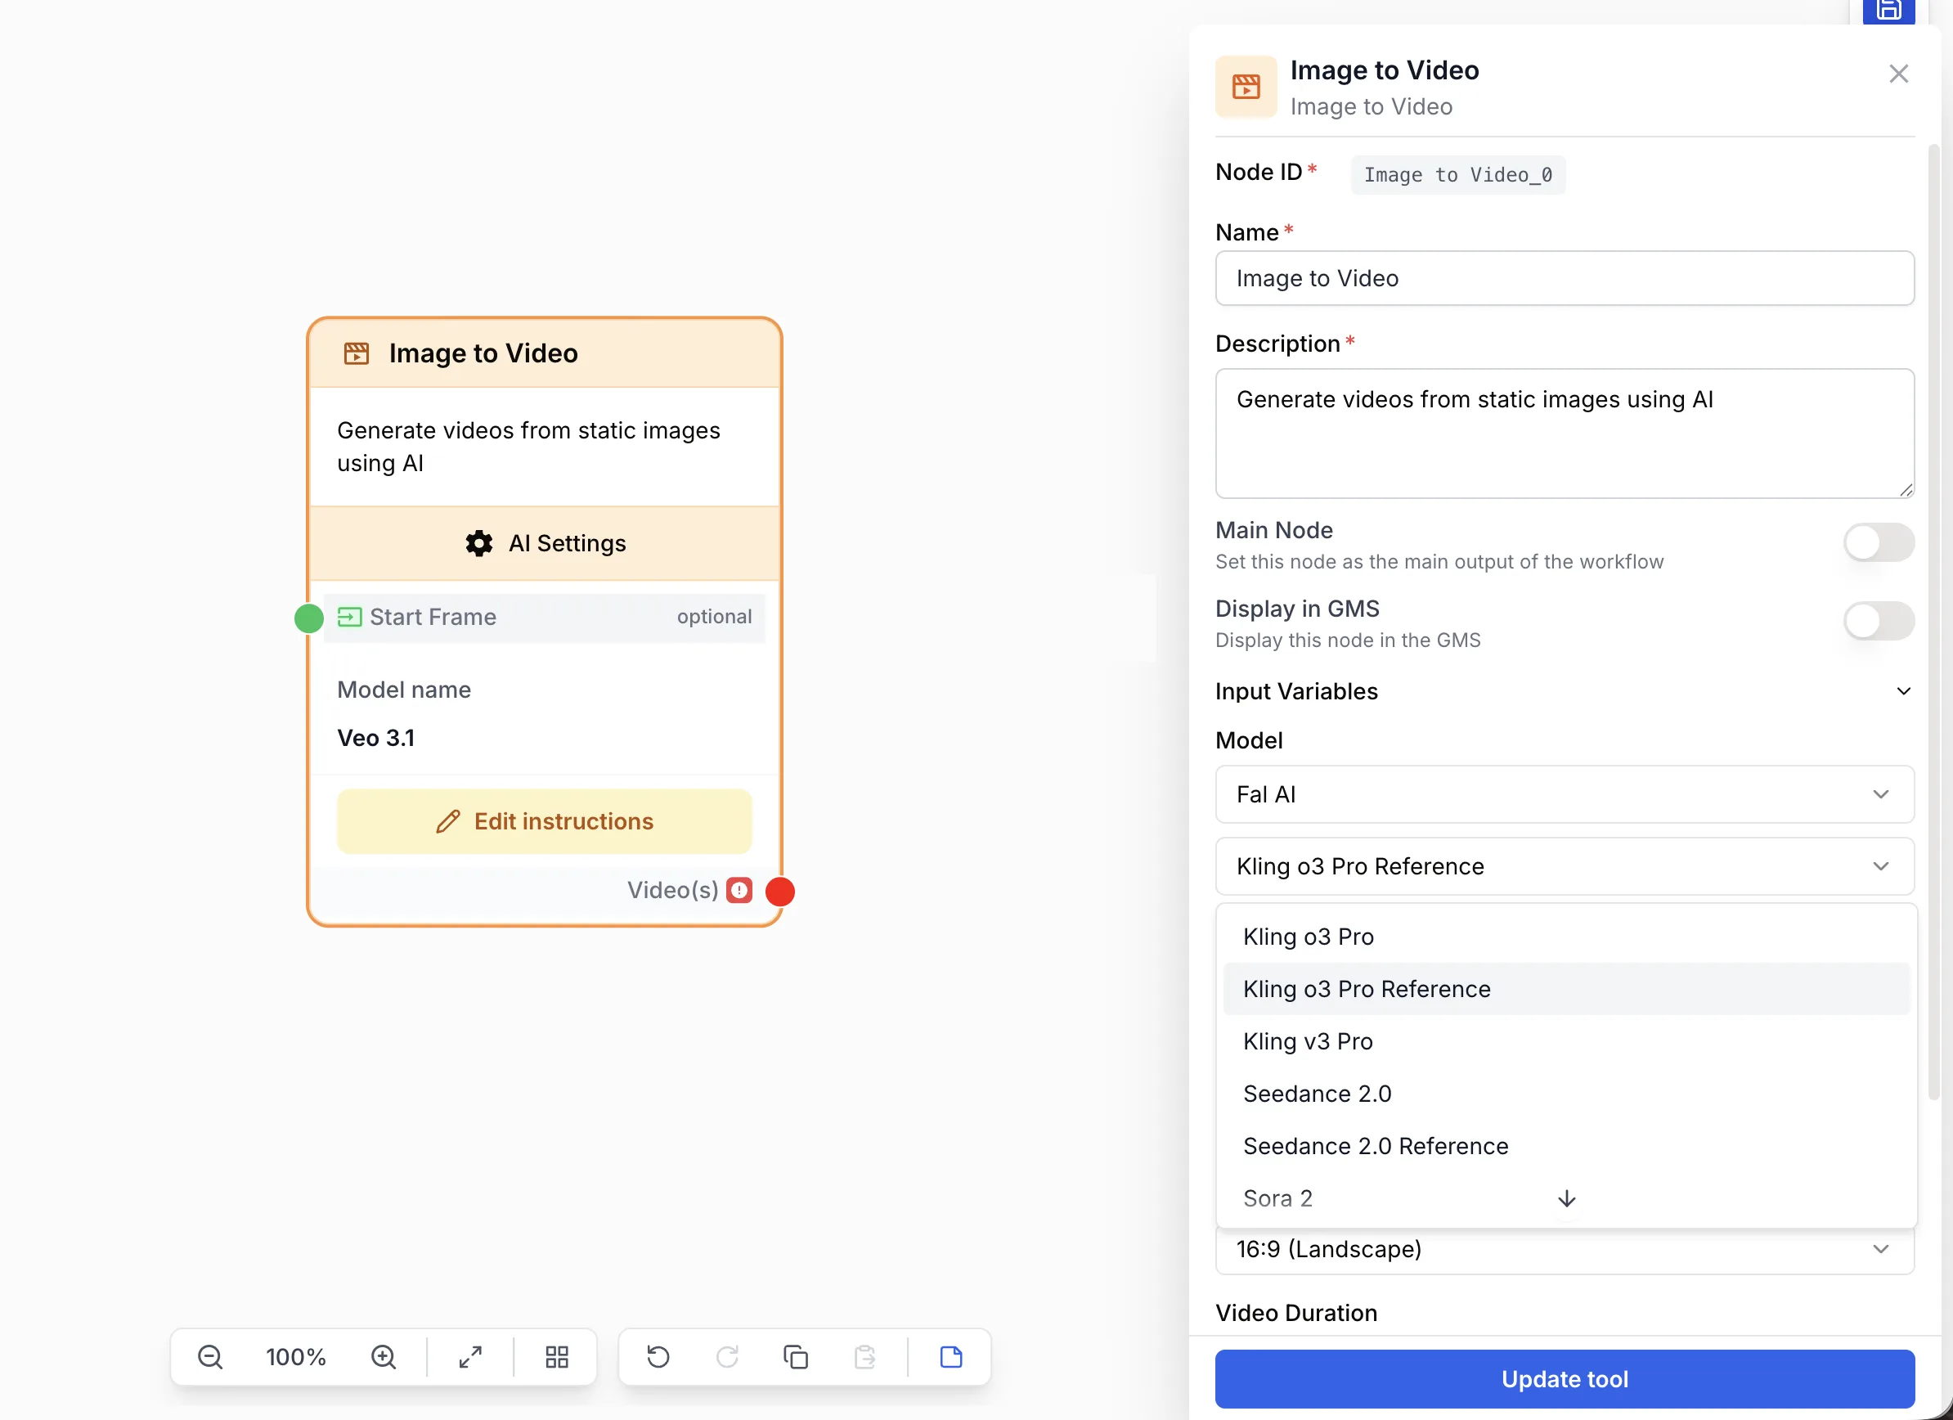
Task: Click the grid layout icon in toolbar
Action: tap(557, 1357)
